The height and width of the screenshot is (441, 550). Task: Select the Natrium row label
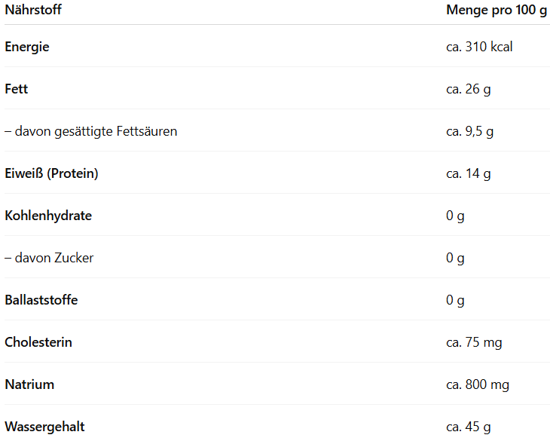(29, 384)
